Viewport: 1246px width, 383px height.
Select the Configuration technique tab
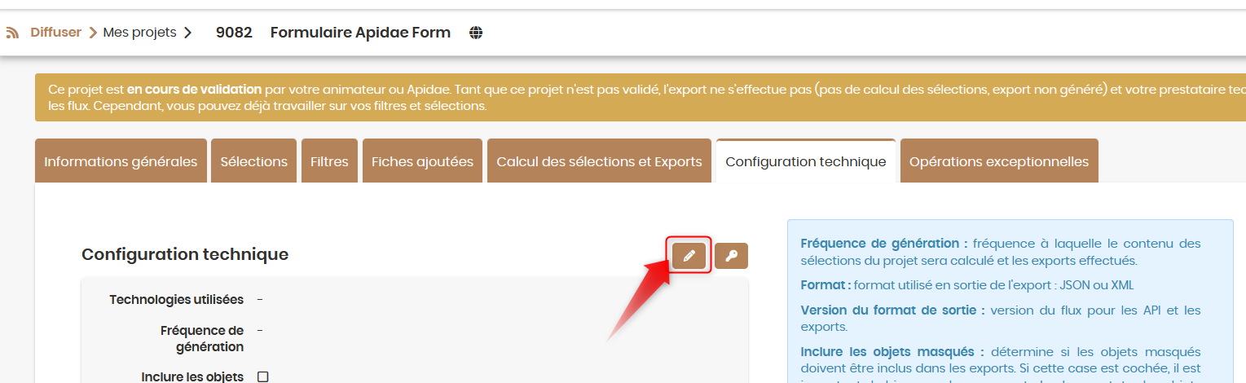coord(805,161)
